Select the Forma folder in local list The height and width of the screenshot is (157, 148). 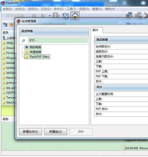click(9, 53)
